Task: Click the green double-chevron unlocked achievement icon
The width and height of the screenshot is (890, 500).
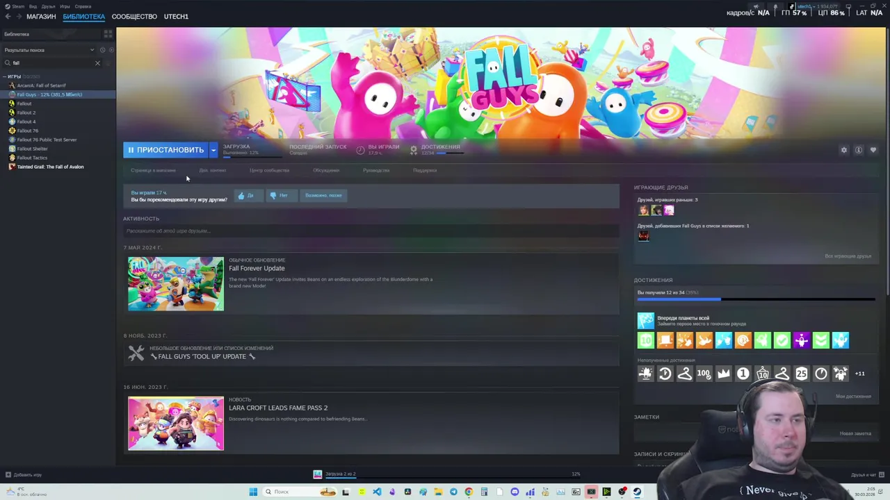Action: pyautogui.click(x=821, y=340)
